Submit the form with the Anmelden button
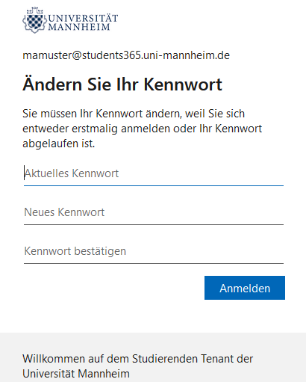Viewport: 306px width, 382px height. [245, 288]
